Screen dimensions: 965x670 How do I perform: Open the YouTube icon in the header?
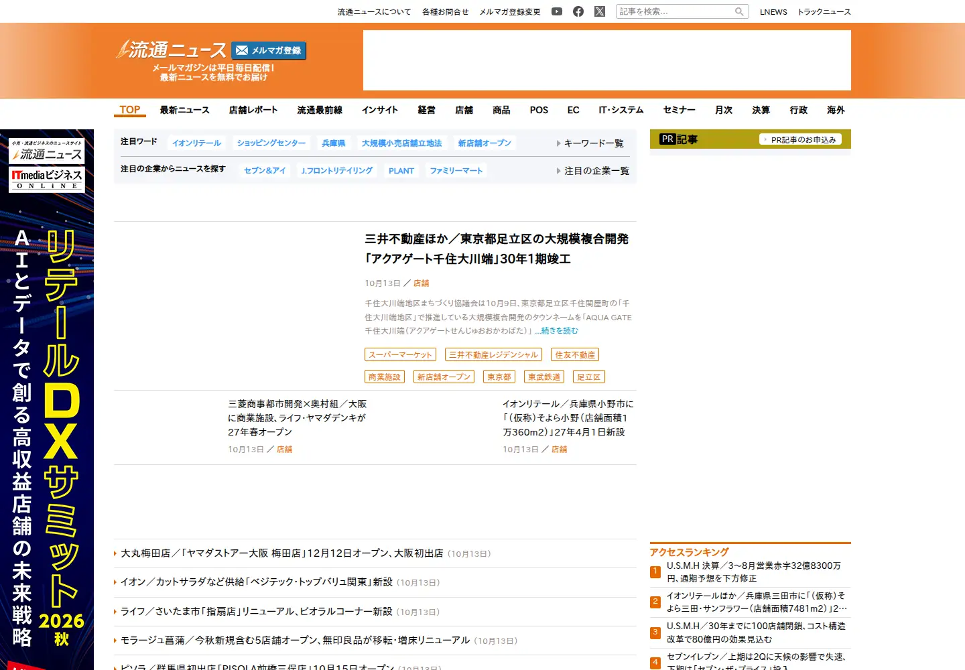point(557,11)
